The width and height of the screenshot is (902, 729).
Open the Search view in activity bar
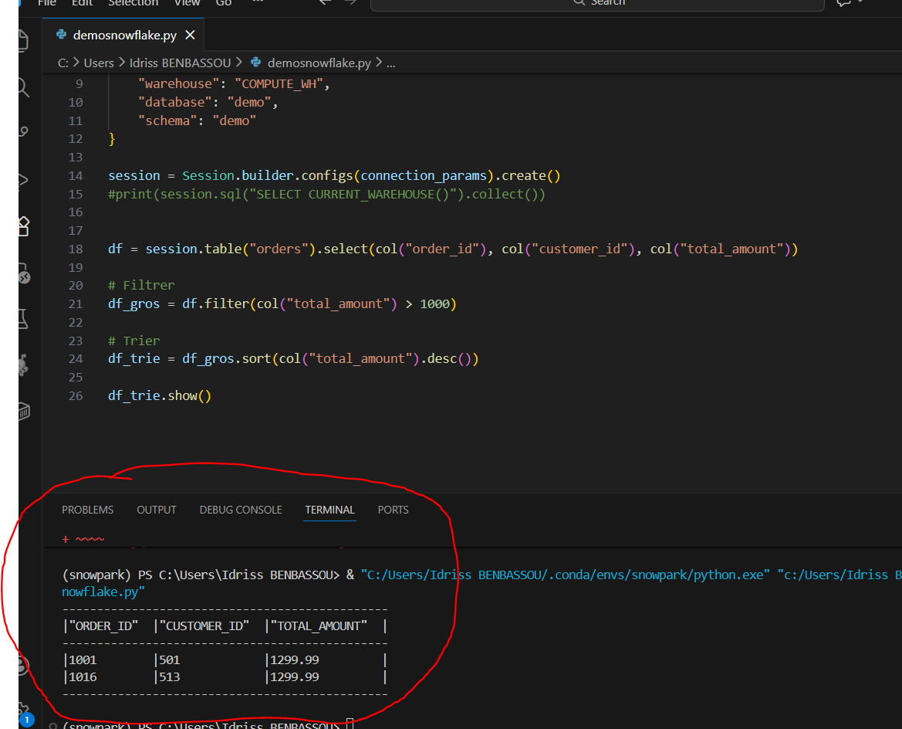[x=23, y=86]
